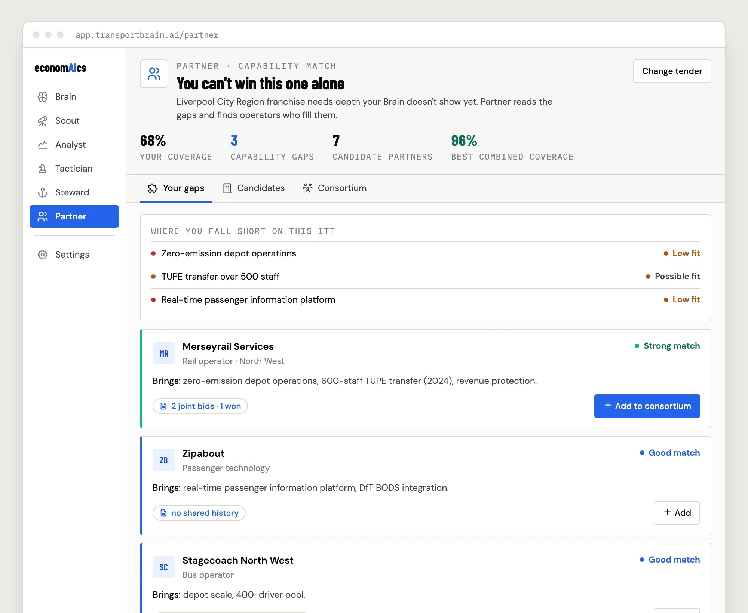Open the Brain section

click(x=74, y=97)
